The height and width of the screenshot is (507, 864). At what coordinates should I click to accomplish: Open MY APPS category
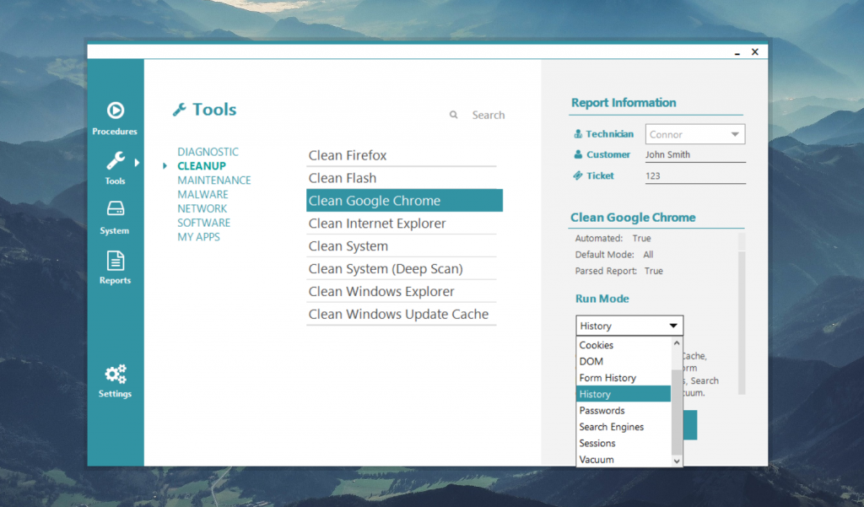198,237
